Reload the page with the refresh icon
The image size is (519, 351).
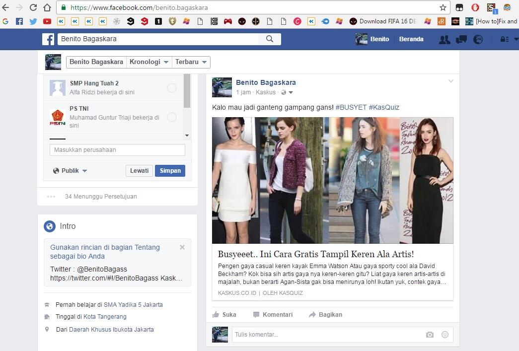[33, 7]
